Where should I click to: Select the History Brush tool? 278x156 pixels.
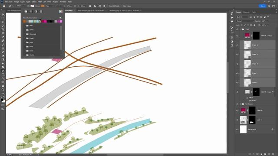click(x=3, y=52)
